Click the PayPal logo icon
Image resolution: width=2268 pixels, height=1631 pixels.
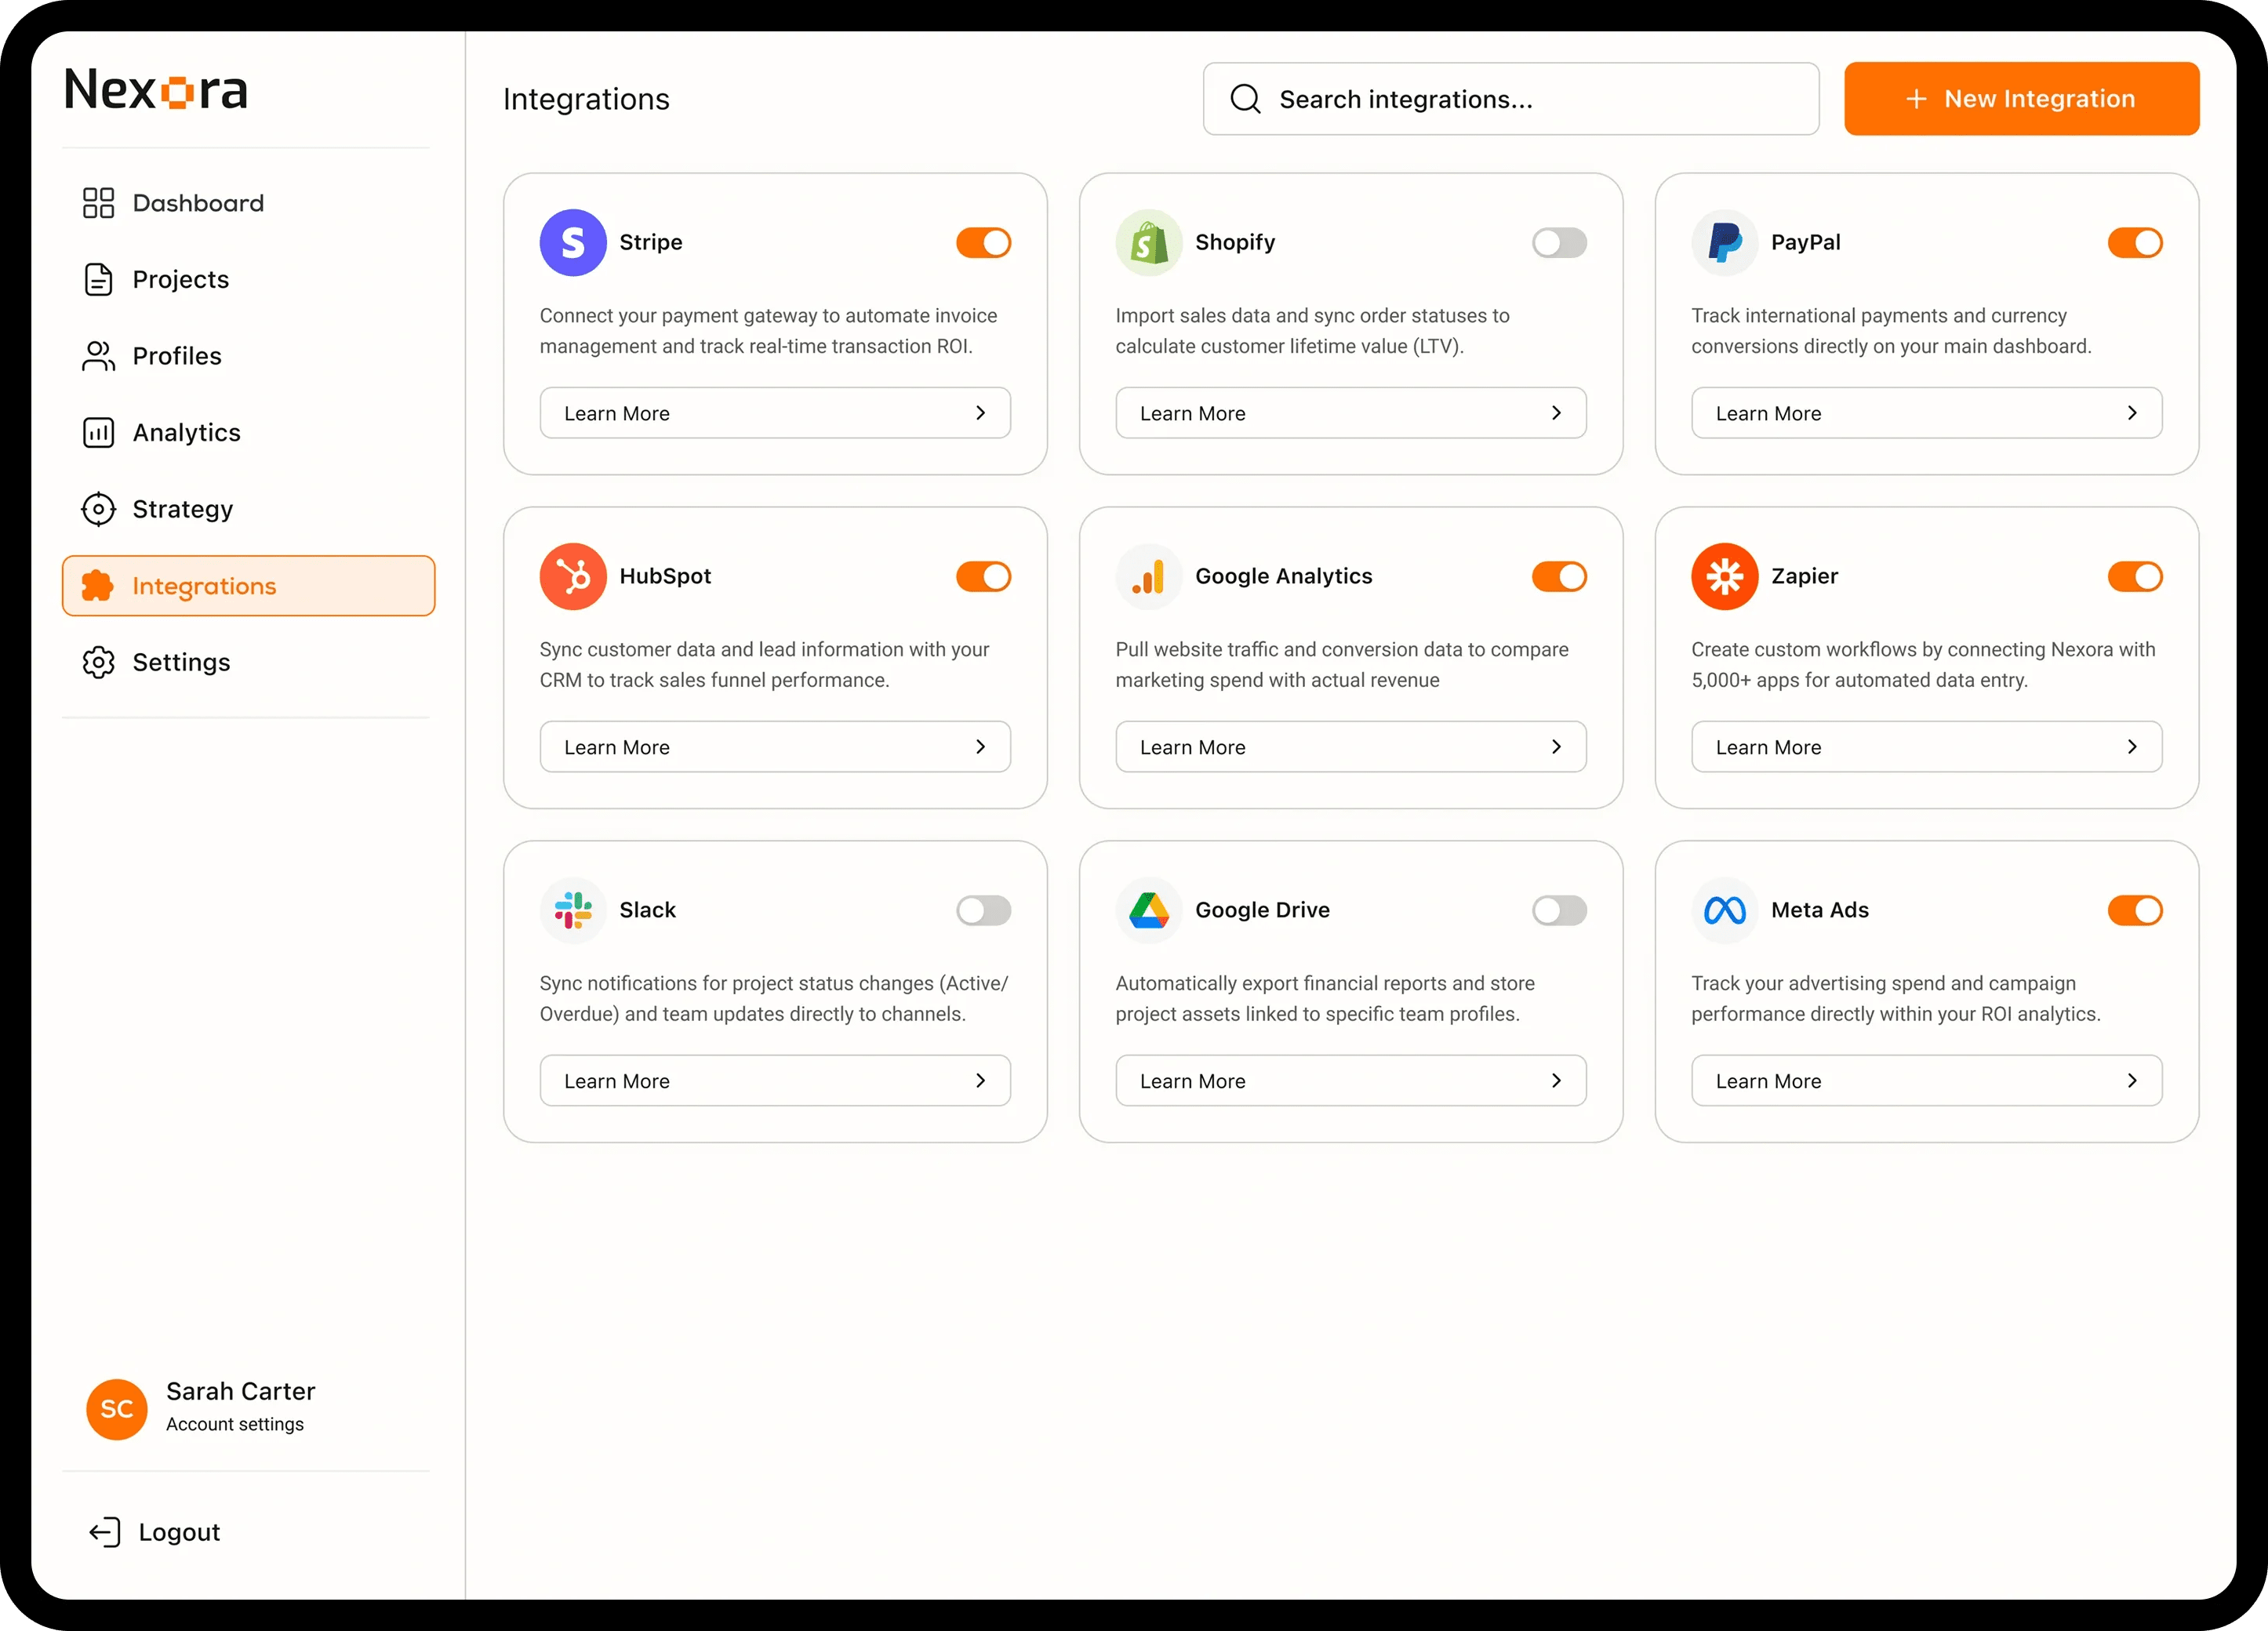(1725, 242)
